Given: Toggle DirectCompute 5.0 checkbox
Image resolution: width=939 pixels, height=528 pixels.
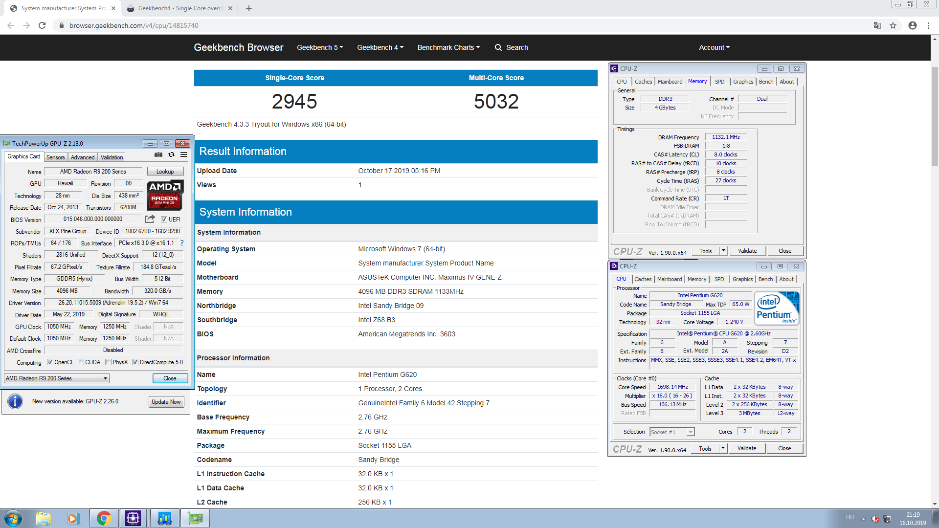Looking at the screenshot, I should (135, 362).
